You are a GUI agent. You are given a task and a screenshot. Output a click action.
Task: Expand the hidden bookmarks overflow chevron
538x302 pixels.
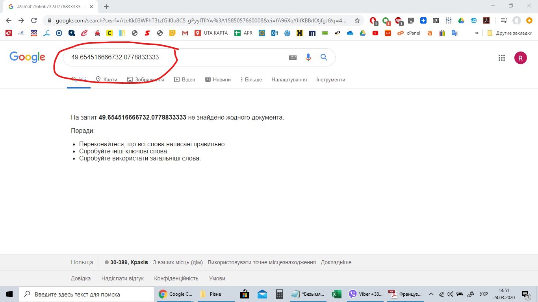(477, 33)
